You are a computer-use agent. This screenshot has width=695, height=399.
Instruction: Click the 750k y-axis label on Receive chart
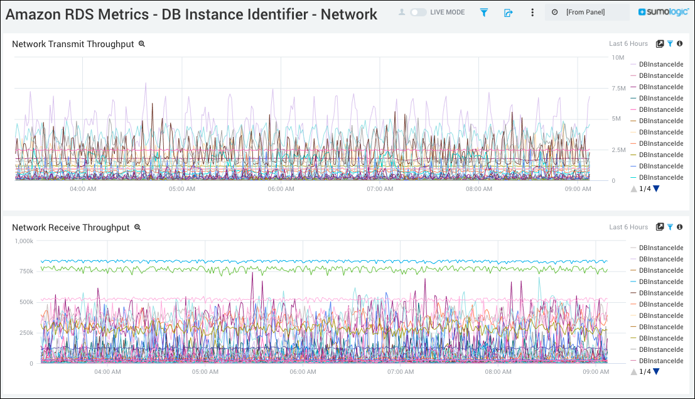pos(26,271)
